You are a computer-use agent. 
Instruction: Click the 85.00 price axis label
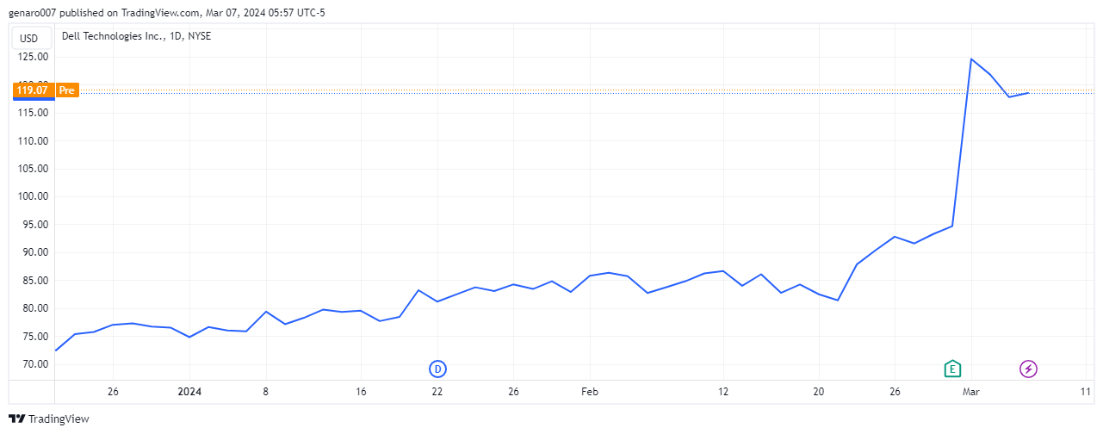point(35,281)
